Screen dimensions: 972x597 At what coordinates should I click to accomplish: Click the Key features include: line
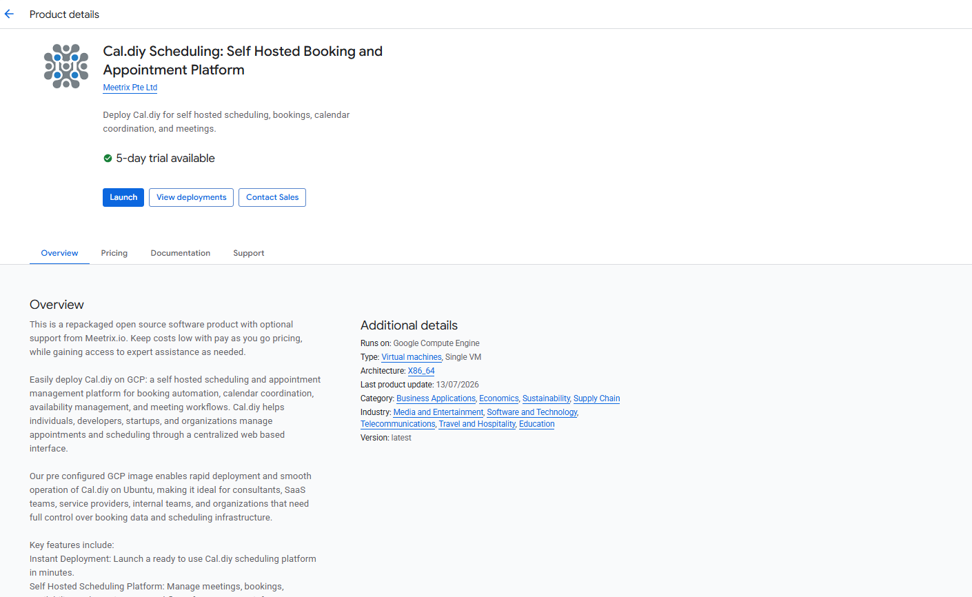(x=72, y=545)
